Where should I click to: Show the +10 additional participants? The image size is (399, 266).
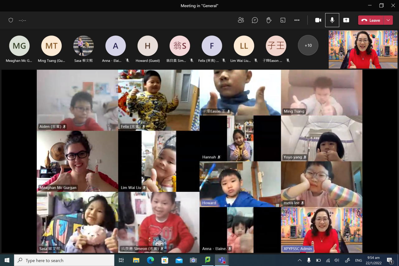308,46
